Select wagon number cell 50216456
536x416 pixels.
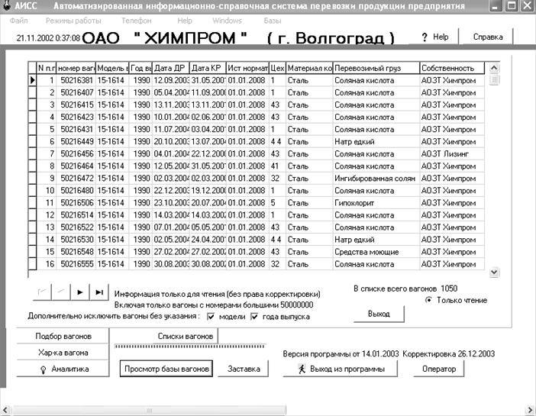pos(76,154)
